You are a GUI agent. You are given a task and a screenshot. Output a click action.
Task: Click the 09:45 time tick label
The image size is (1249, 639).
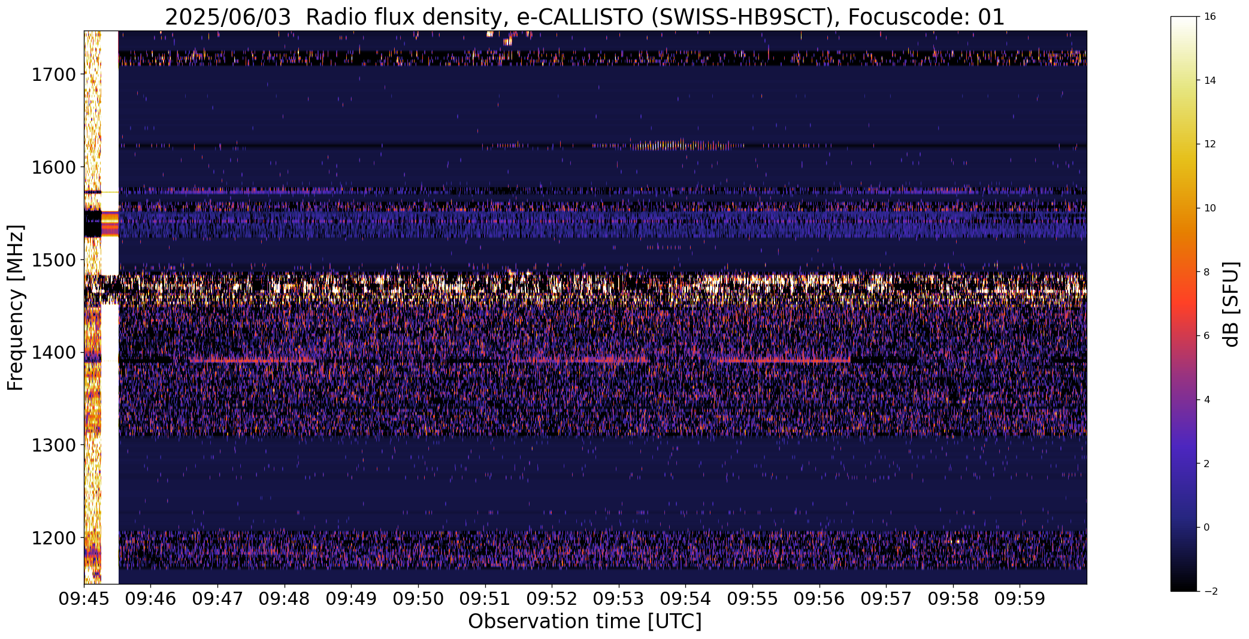(84, 598)
